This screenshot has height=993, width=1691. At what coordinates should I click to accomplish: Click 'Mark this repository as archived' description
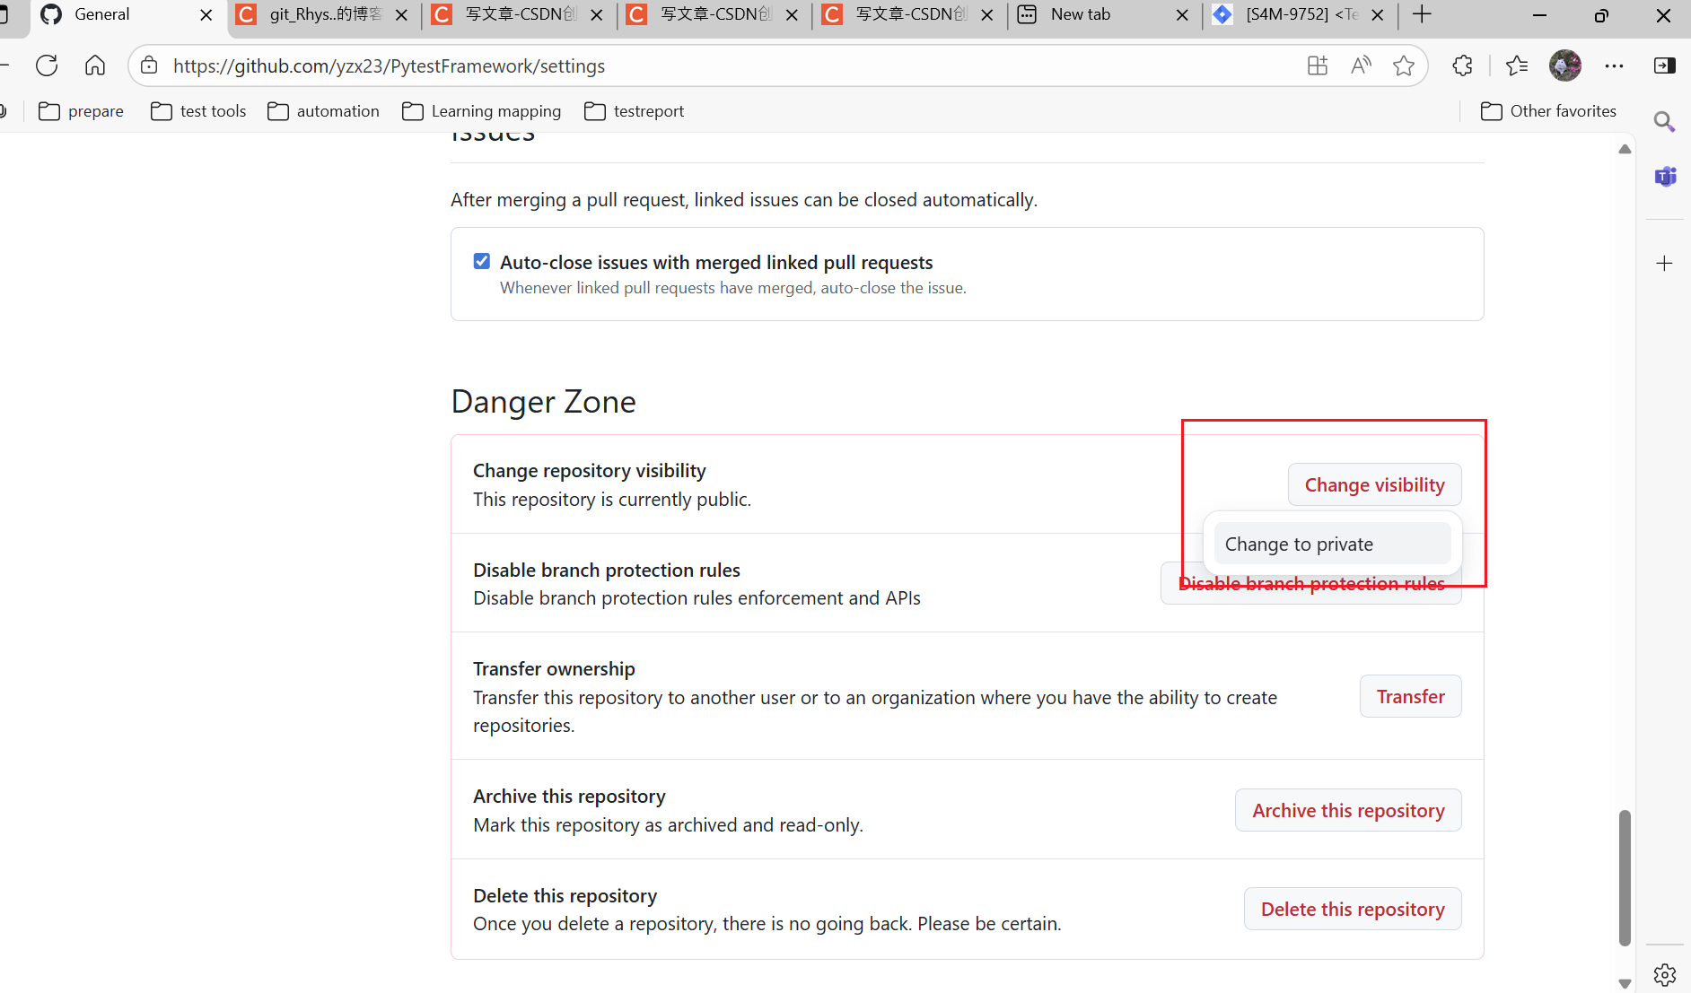[x=668, y=824]
